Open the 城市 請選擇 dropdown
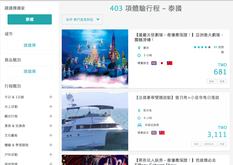Screen dimensions: 233x165 [x=29, y=45]
